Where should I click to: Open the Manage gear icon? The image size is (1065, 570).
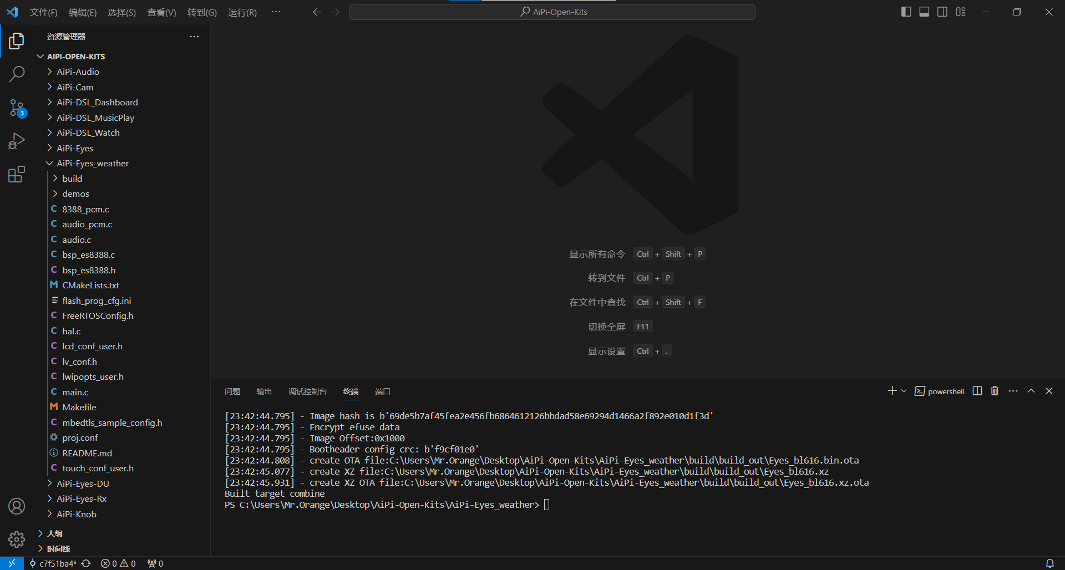coord(17,540)
